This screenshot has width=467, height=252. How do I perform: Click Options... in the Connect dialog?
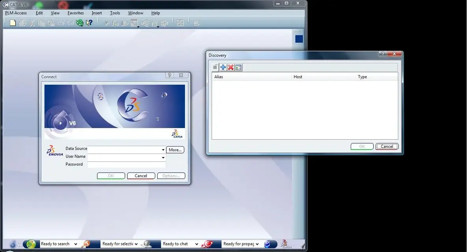point(171,176)
